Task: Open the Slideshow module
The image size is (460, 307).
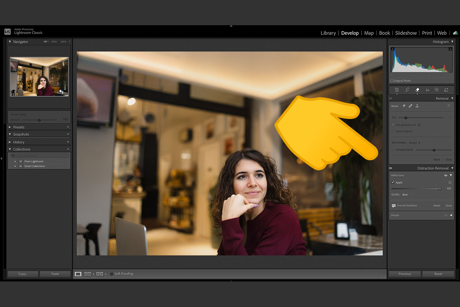Action: (406, 33)
